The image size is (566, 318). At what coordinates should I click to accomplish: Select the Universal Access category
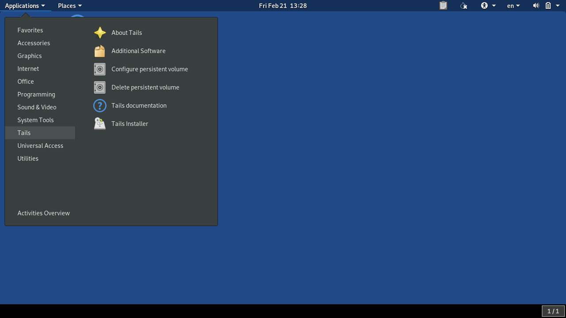click(40, 145)
